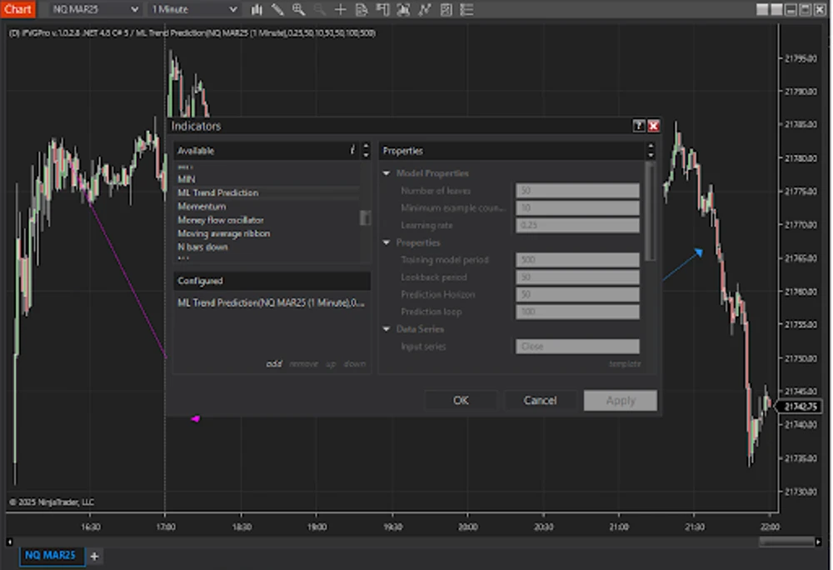Enable the crosshair plus cursor tool
833x570 pixels.
(x=341, y=9)
